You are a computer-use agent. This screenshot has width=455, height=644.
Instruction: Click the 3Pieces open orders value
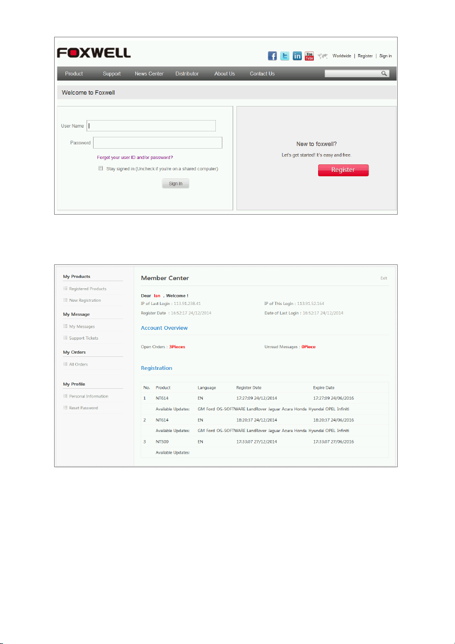[177, 347]
